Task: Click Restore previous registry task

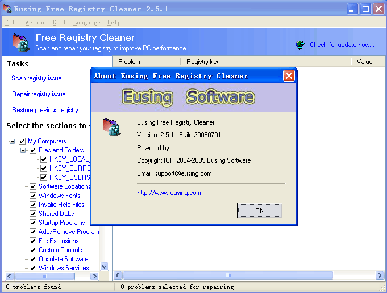Action: (x=45, y=110)
